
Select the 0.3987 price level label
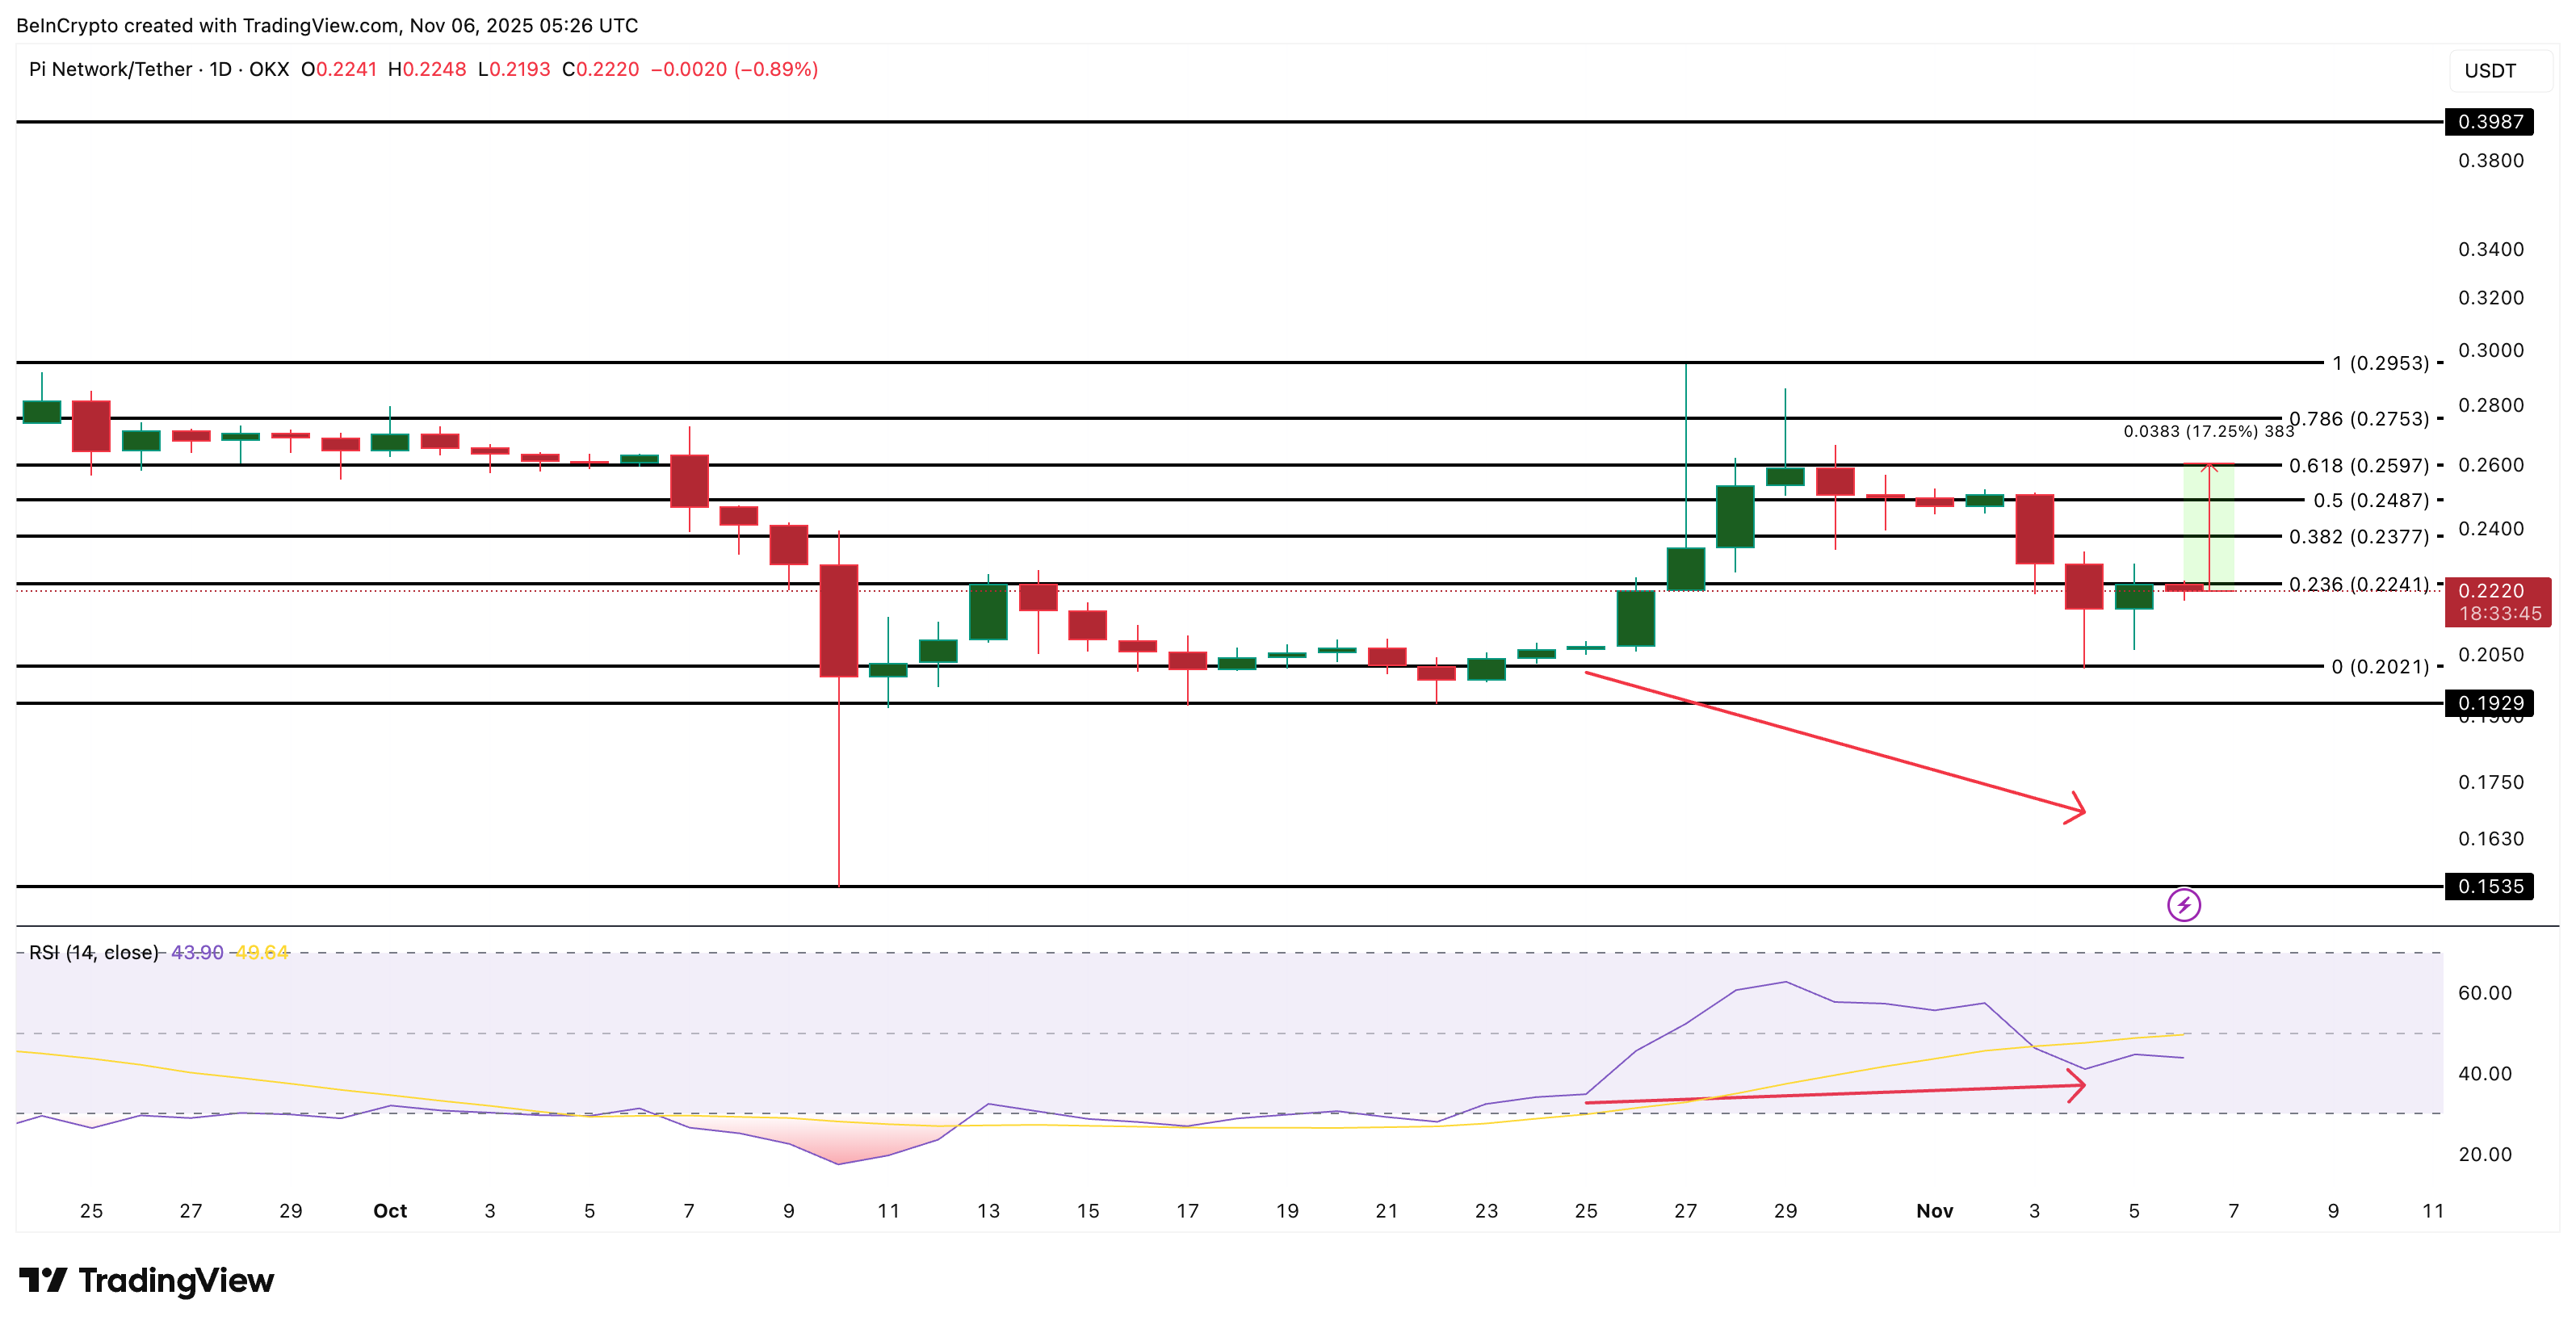(2489, 122)
